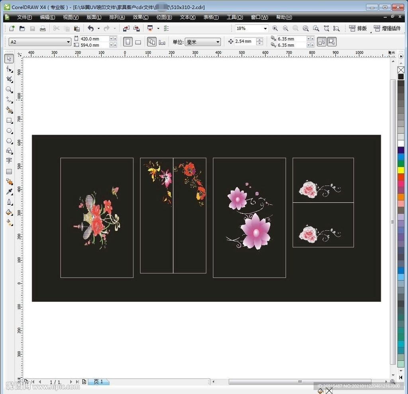Click the Print icon in toolbar

point(43,28)
